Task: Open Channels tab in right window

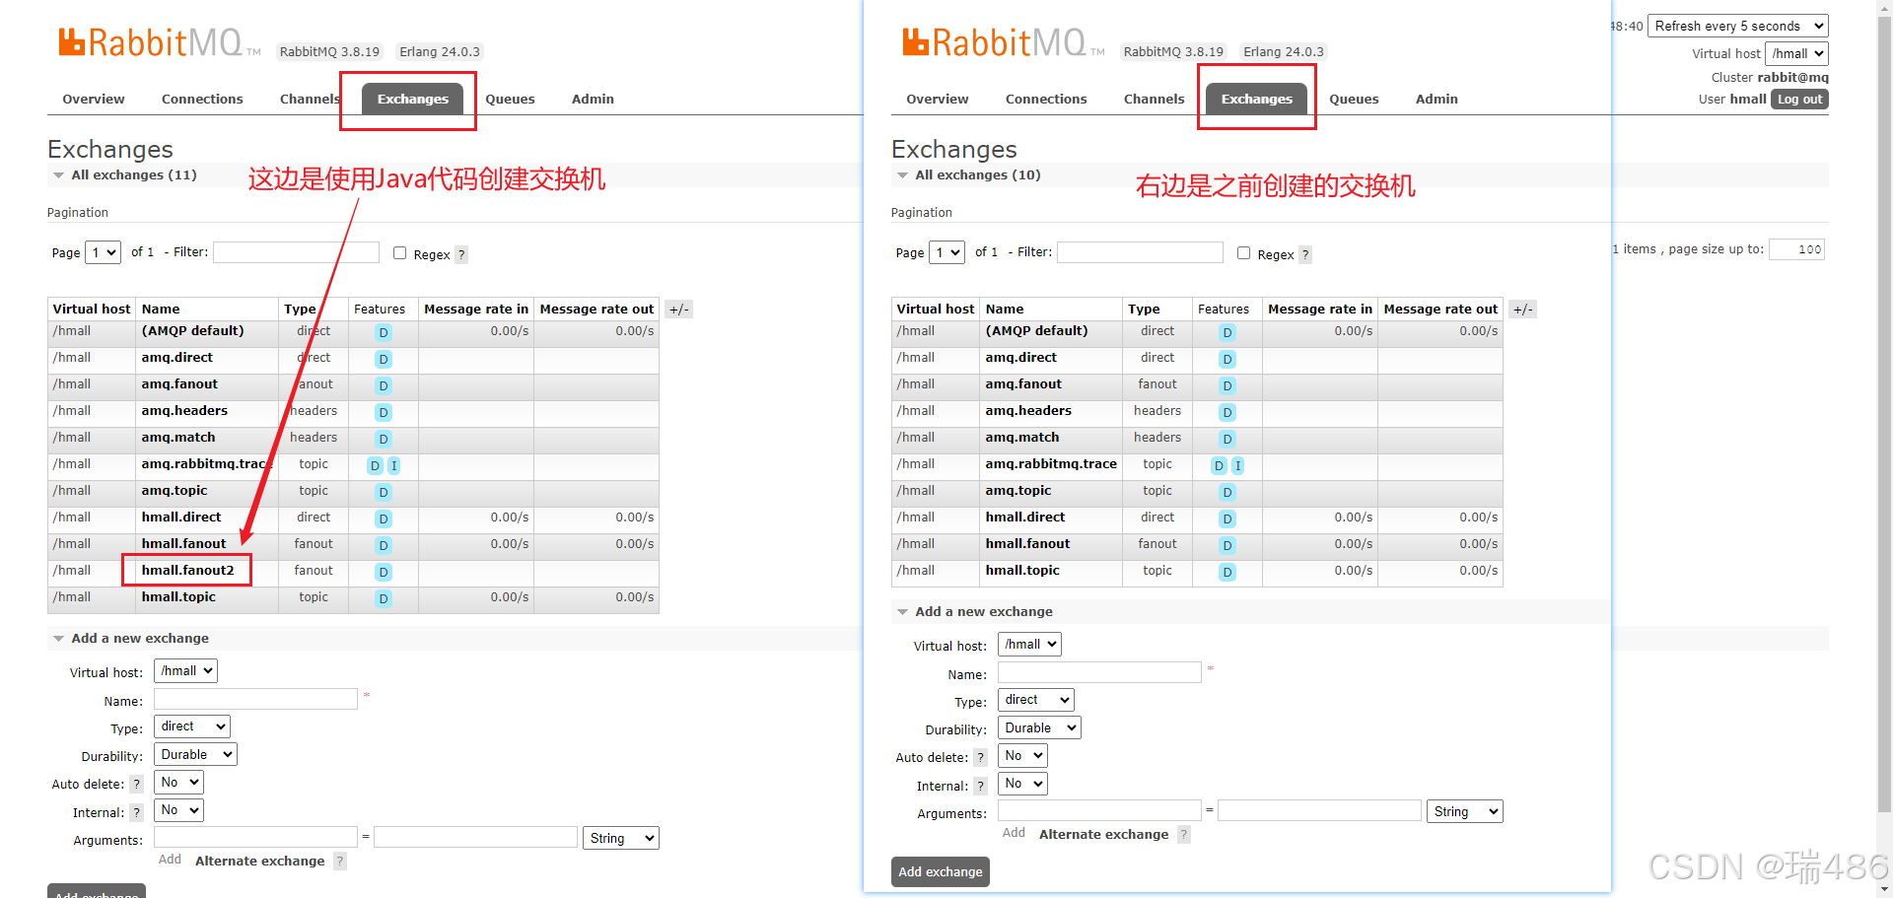Action: pyautogui.click(x=1154, y=99)
